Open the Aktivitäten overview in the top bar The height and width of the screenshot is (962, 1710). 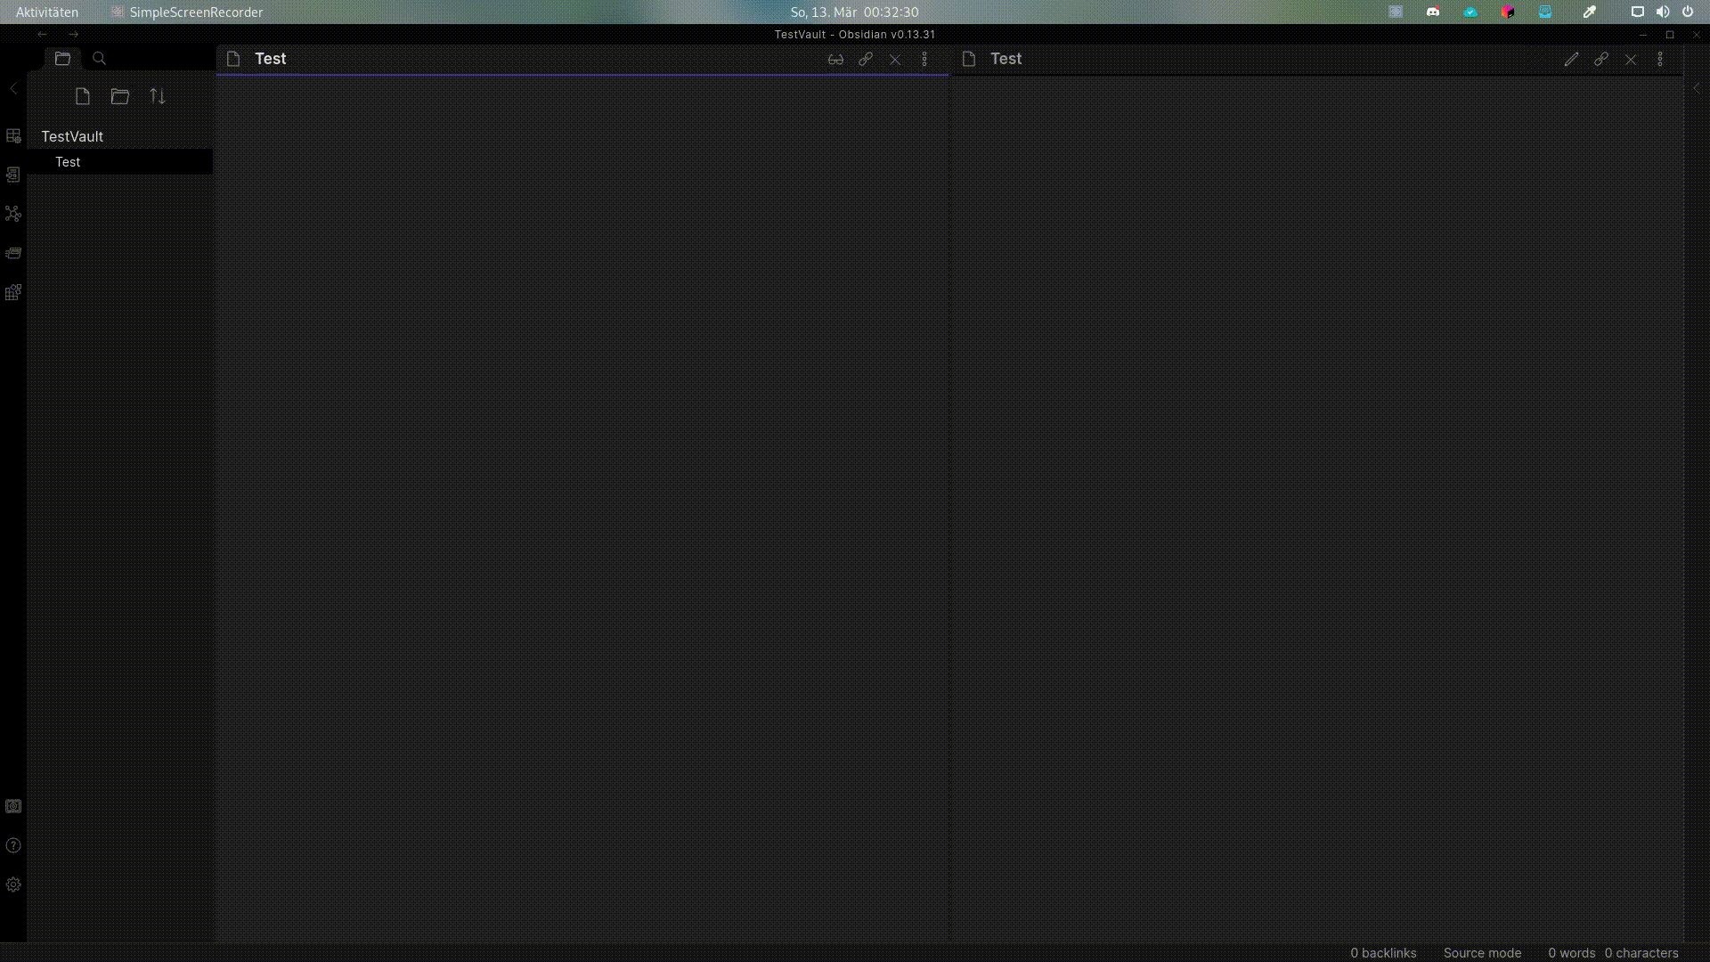(47, 12)
